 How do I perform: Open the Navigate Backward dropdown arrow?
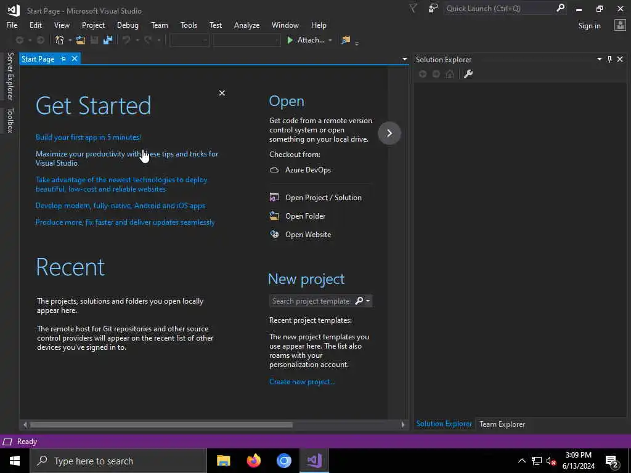coord(30,40)
